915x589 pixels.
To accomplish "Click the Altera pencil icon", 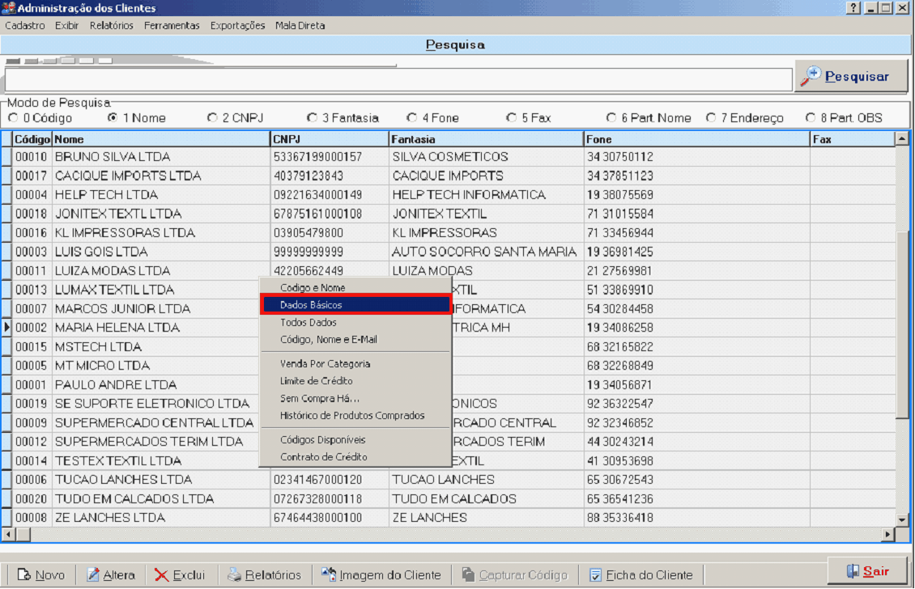I will coord(94,575).
